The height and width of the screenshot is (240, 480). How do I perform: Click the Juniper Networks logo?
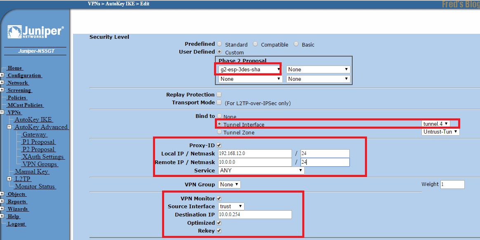tap(35, 31)
